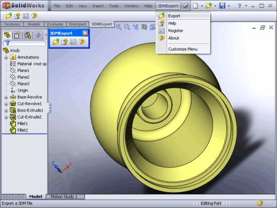The width and height of the screenshot is (277, 208).
Task: Open the File menu
Action: click(57, 6)
